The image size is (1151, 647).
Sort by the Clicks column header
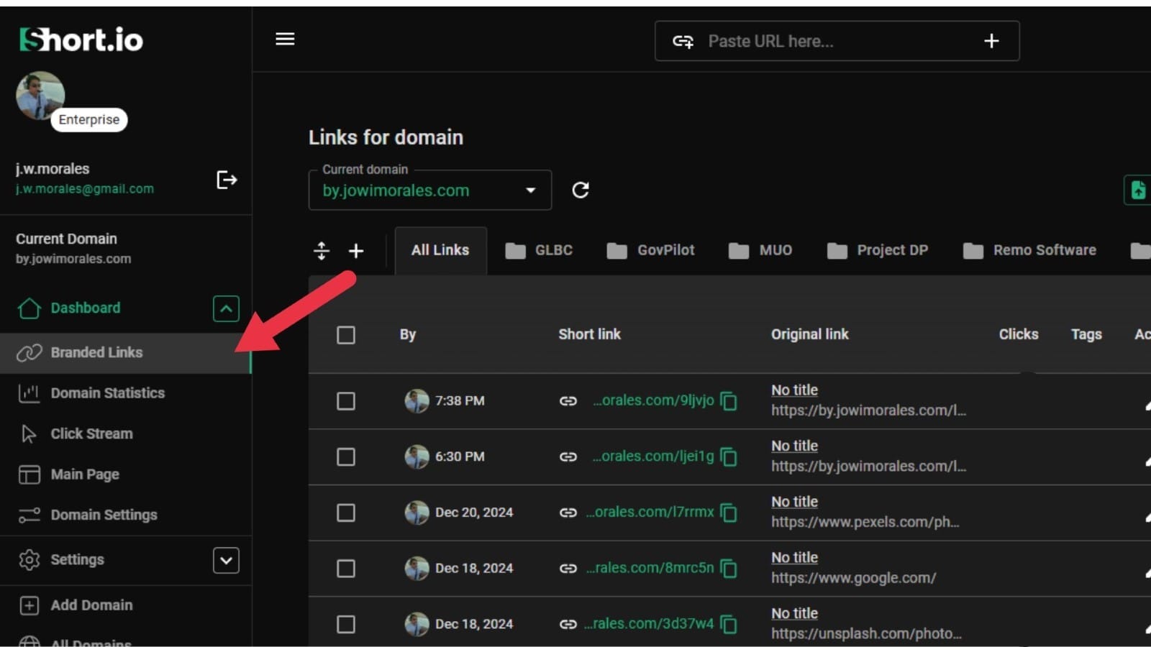click(x=1019, y=334)
